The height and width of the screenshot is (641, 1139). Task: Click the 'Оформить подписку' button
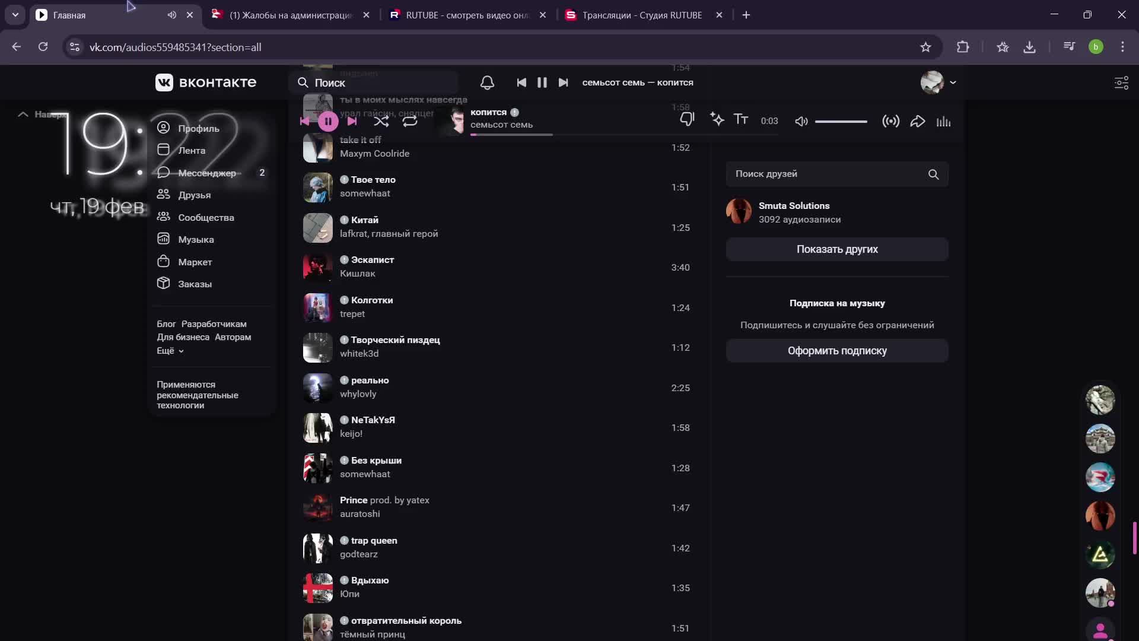[x=836, y=351]
